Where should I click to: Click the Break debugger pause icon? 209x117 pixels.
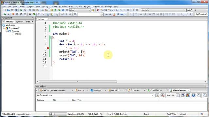[x=124, y=10]
